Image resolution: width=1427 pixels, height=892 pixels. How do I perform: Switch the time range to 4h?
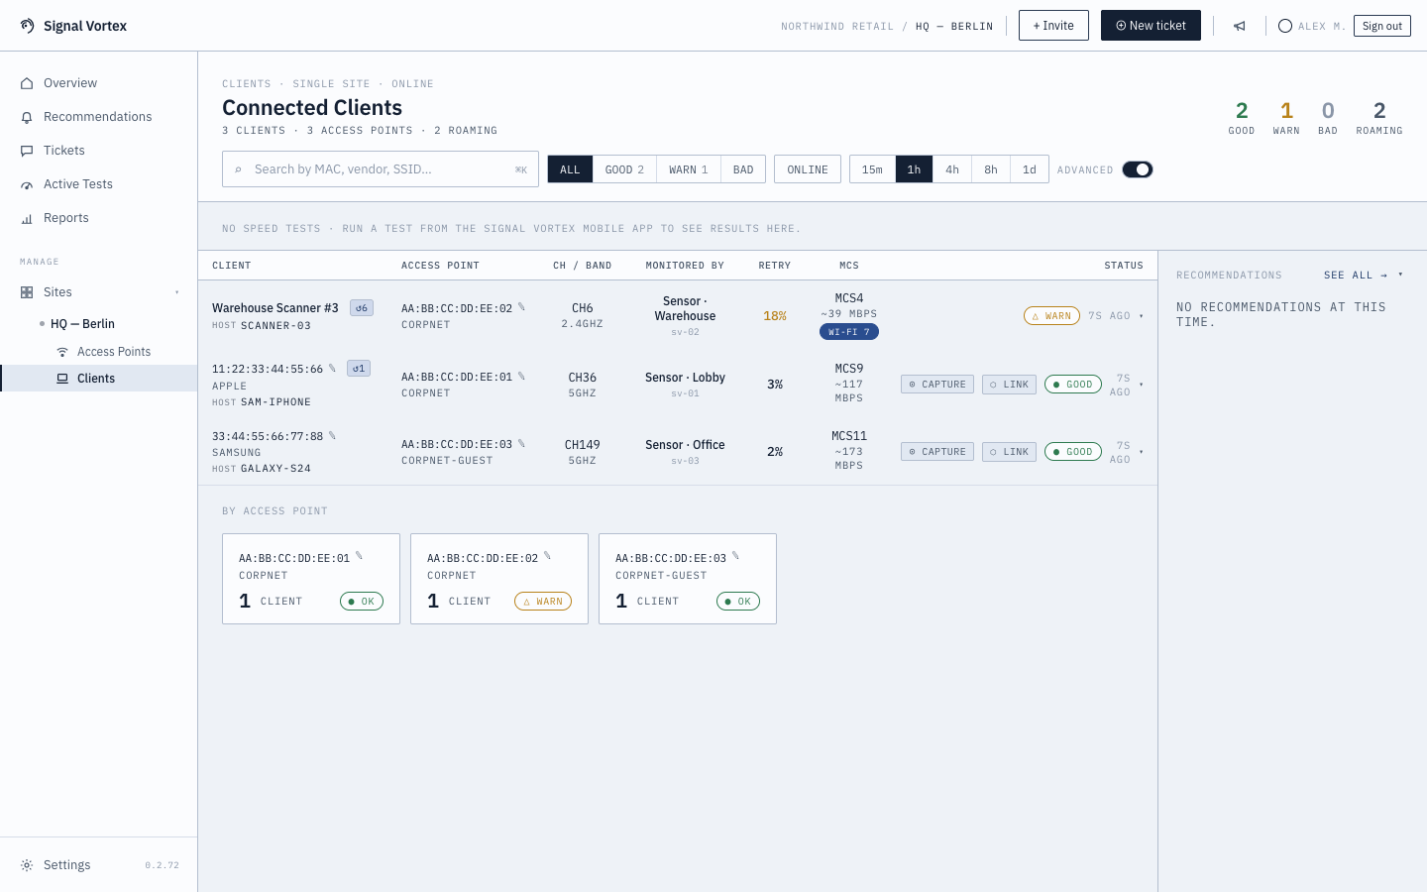[x=952, y=169]
